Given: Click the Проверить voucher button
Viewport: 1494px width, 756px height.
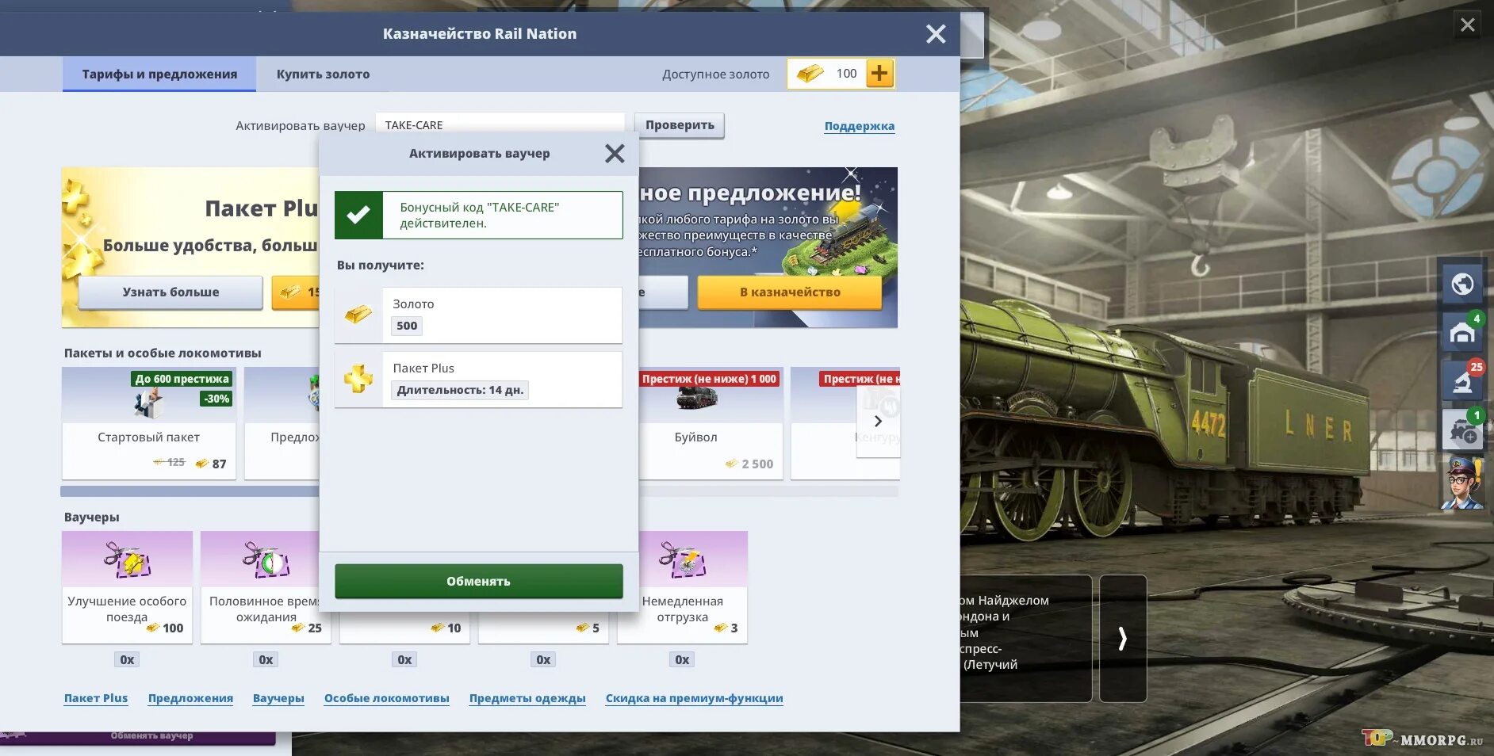Looking at the screenshot, I should click(x=680, y=125).
